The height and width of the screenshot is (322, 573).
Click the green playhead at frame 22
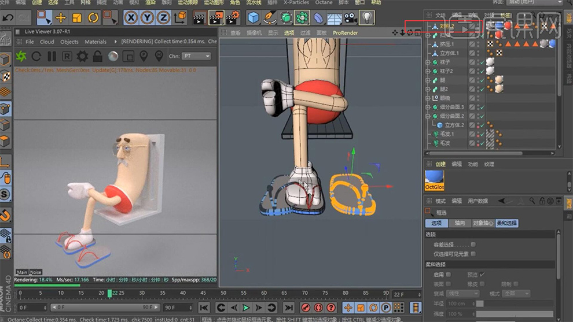(109, 294)
